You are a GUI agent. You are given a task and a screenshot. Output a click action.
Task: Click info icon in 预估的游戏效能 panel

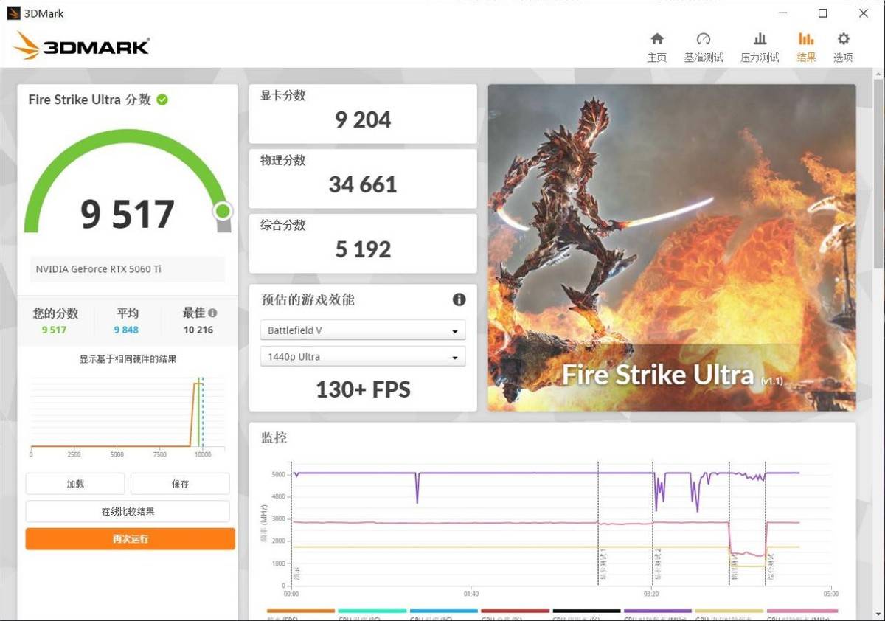tap(459, 299)
